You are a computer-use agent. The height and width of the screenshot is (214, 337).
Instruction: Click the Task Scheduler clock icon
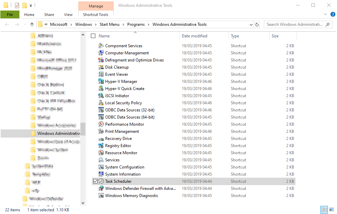coord(101,181)
